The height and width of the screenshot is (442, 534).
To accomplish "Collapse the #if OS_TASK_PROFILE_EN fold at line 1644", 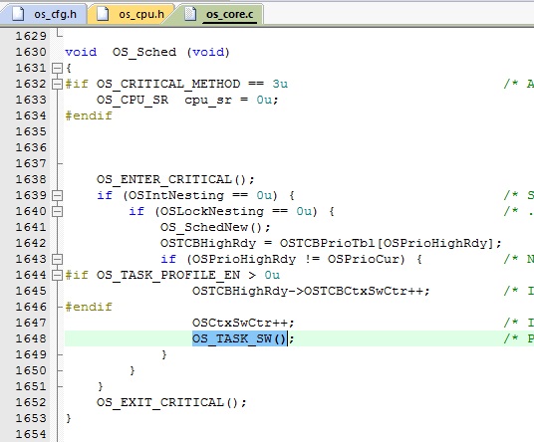I will tap(57, 276).
